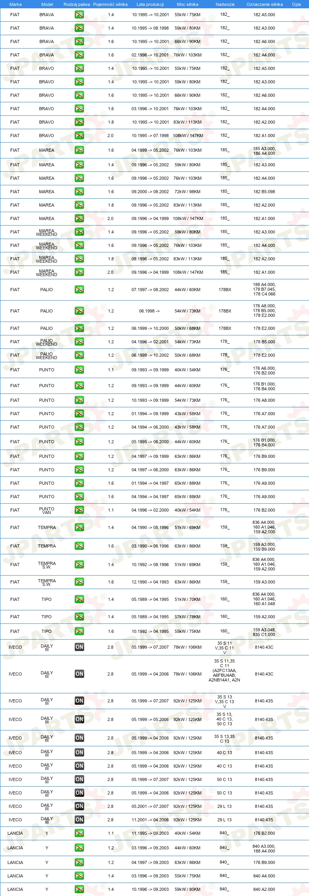This screenshot has height=896, width=309.
Task: Click the Pojemność silnika column header
Action: [x=110, y=4]
